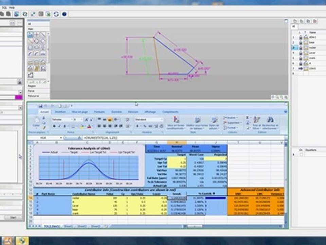The image size is (326, 245).
Task: Open the Standard number format dropdown
Action: tap(162, 119)
